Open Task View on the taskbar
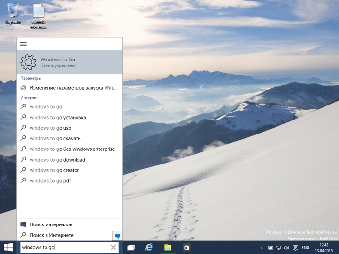Image resolution: width=339 pixels, height=254 pixels. pos(131,248)
